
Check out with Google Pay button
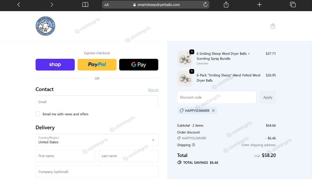[139, 64]
